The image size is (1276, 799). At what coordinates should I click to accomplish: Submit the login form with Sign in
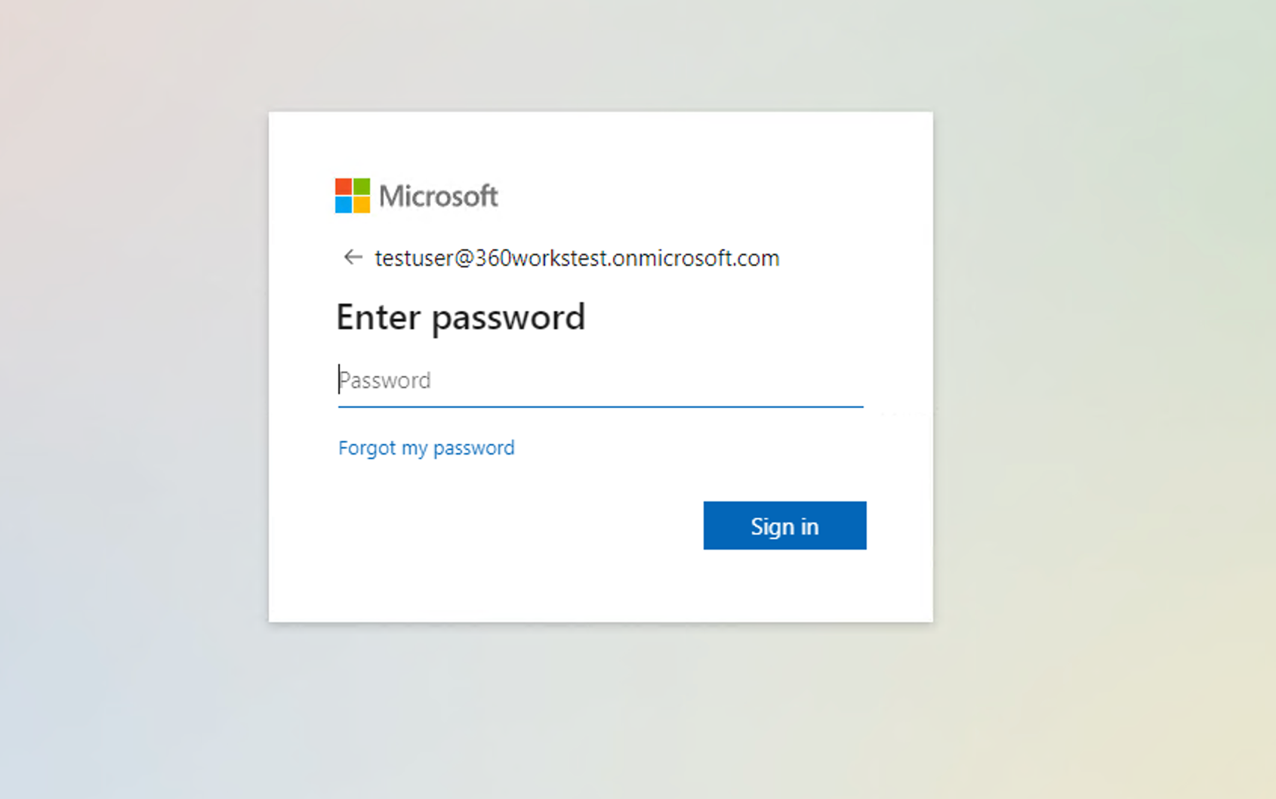coord(784,526)
